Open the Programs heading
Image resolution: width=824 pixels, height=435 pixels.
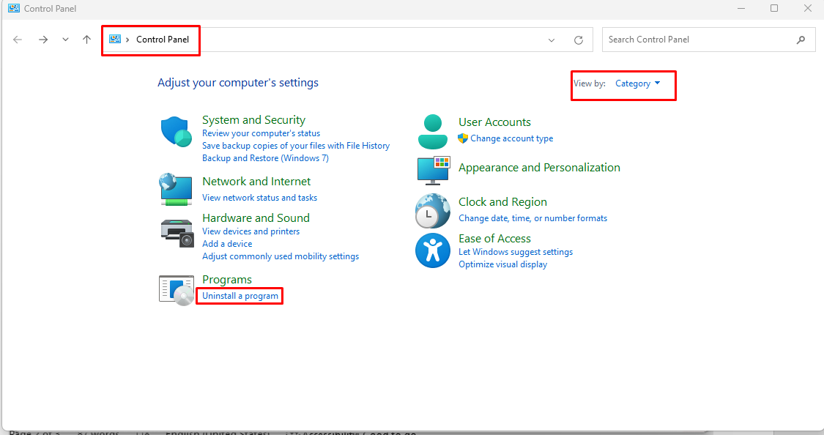click(227, 280)
